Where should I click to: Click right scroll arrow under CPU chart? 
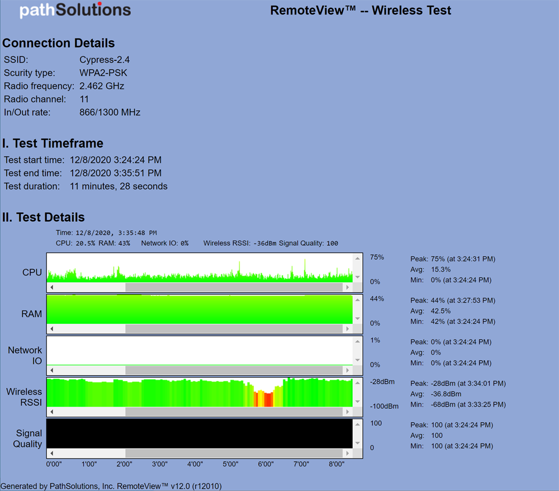click(x=347, y=287)
